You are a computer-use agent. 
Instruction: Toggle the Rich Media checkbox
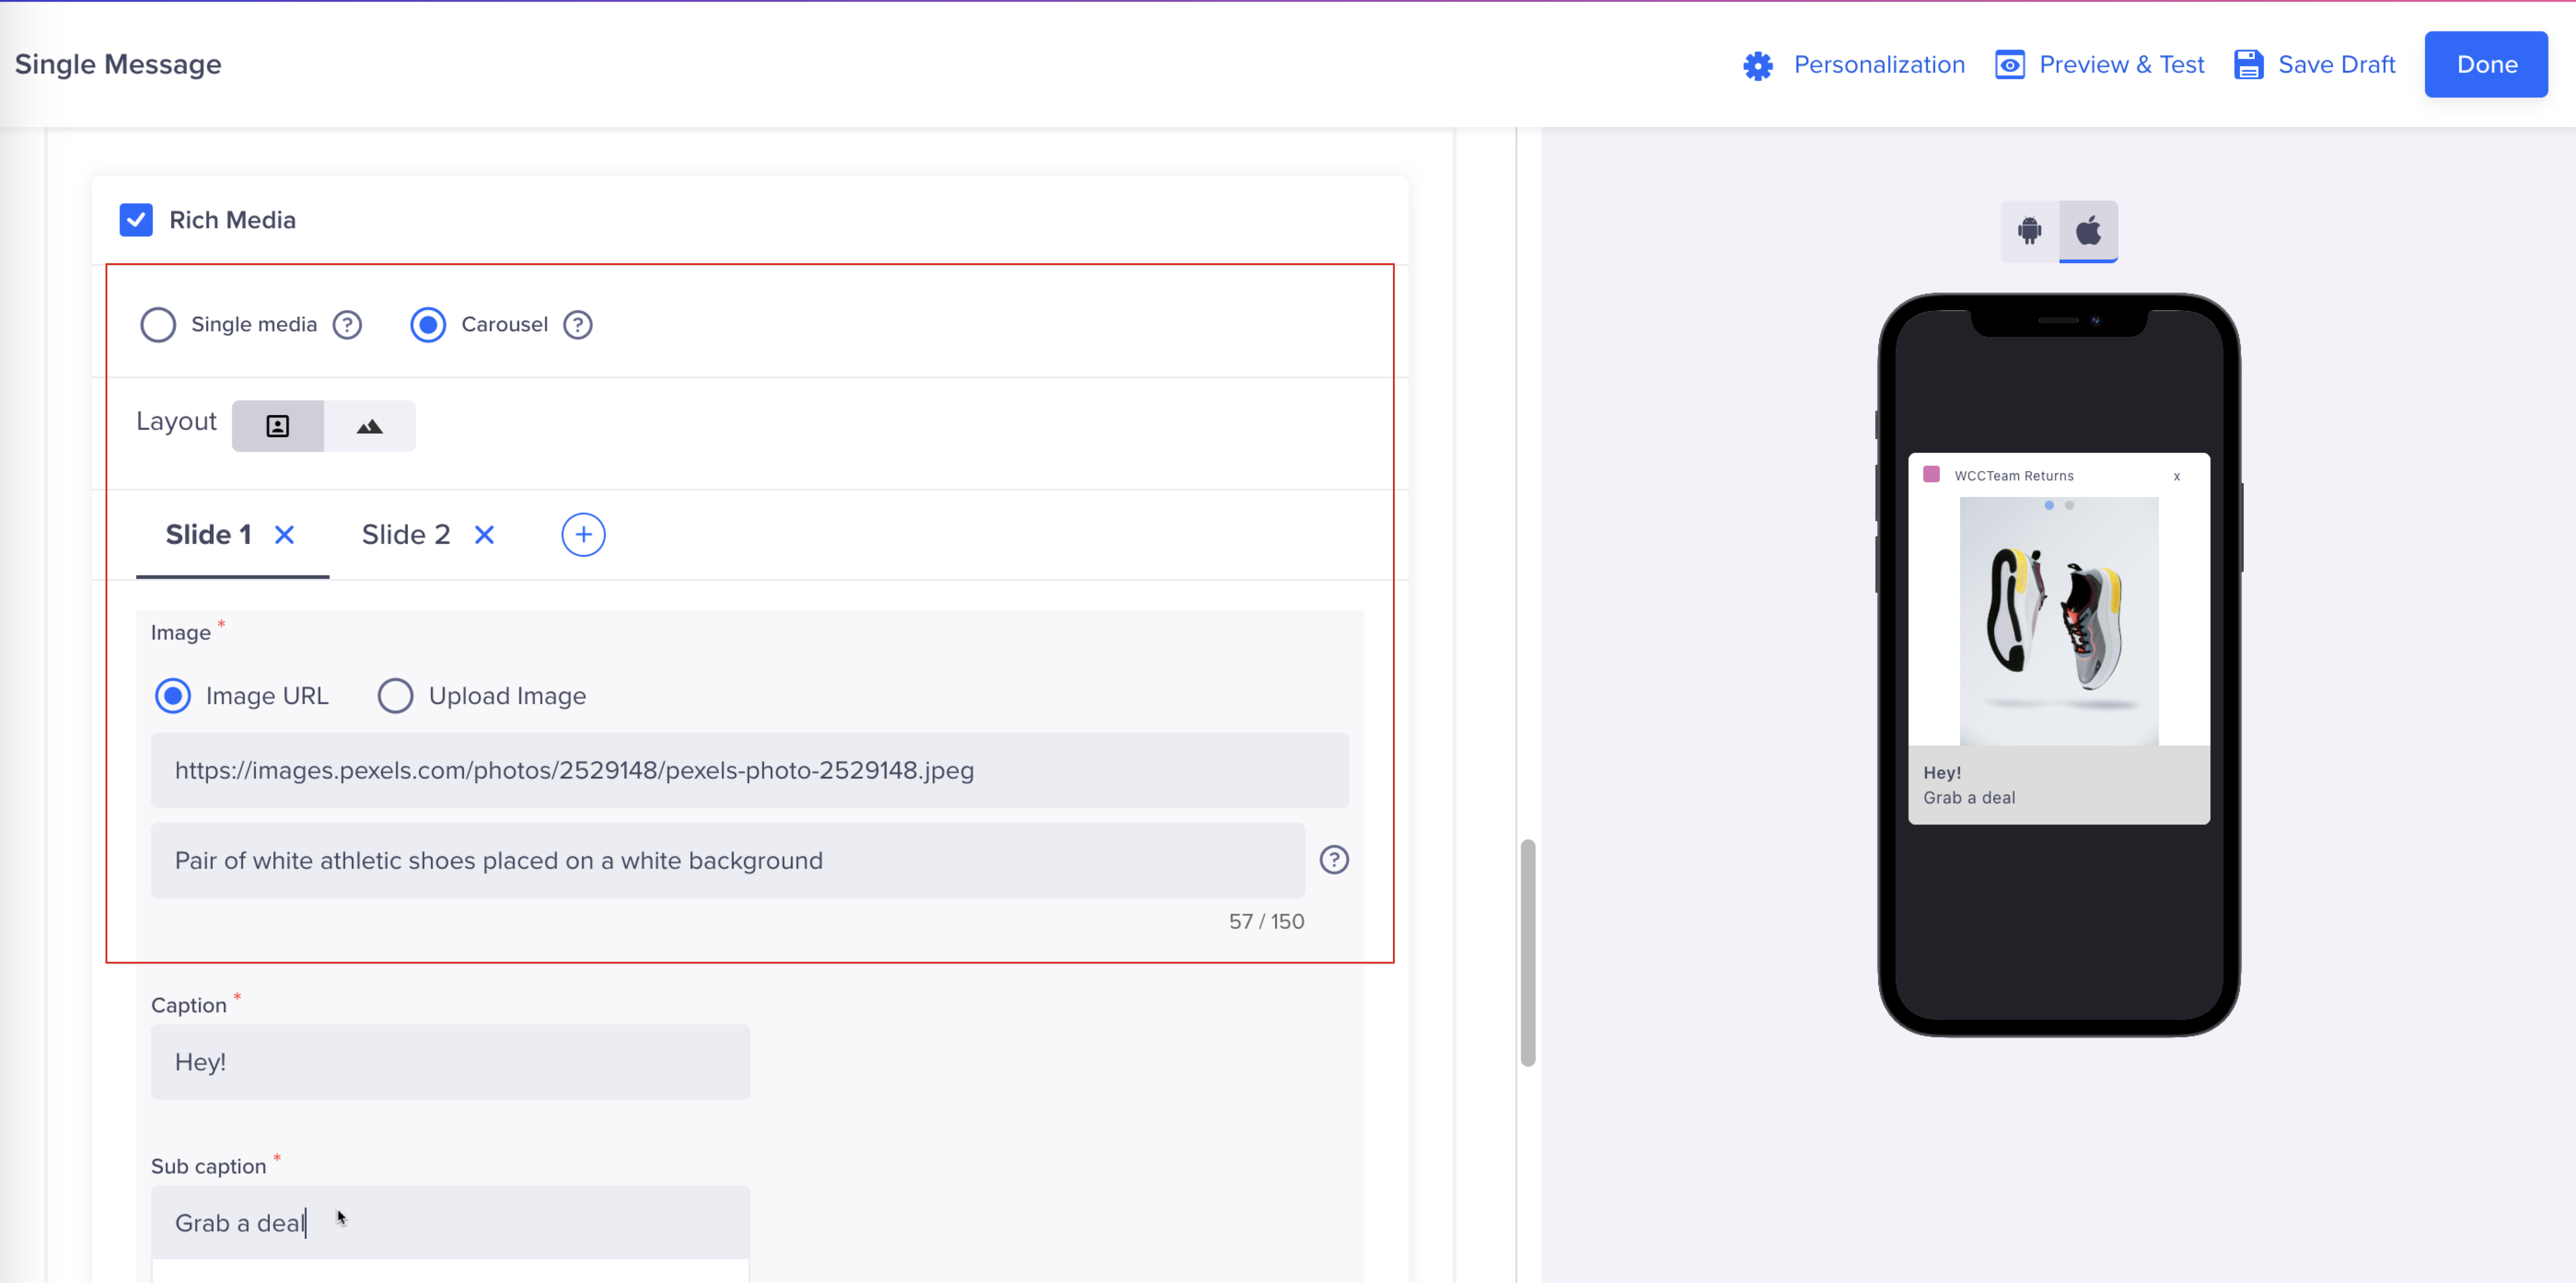click(136, 220)
